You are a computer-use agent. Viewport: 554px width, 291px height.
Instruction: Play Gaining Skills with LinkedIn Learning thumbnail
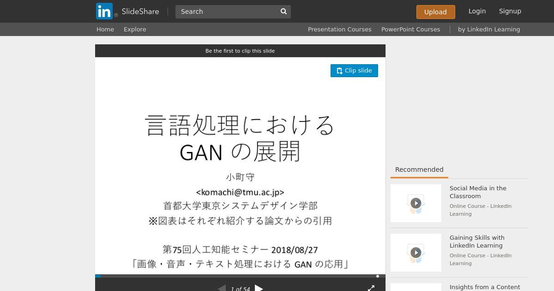coord(416,253)
